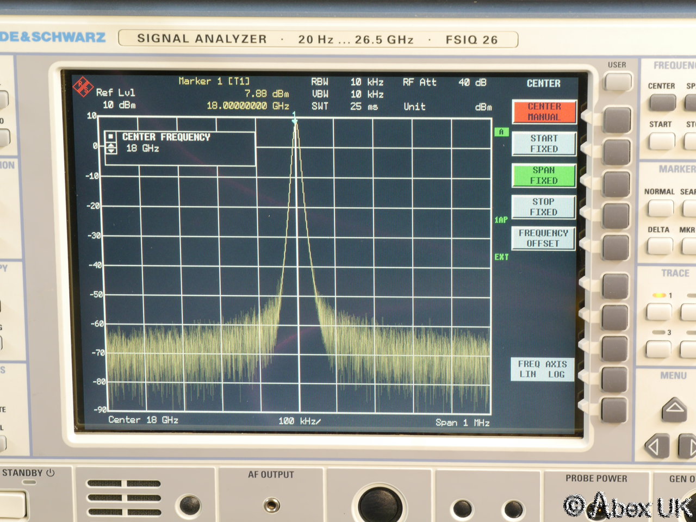The image size is (696, 522).
Task: Toggle the FREQ AXIS LIN LOG softkey
Action: (542, 369)
